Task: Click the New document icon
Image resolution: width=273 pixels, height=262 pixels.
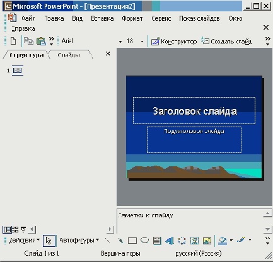Action: click(x=13, y=41)
